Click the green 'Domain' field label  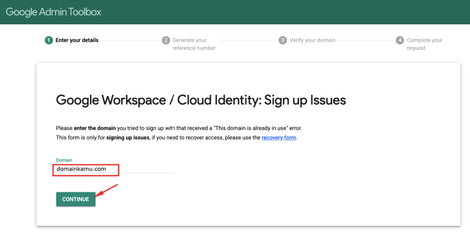(64, 160)
